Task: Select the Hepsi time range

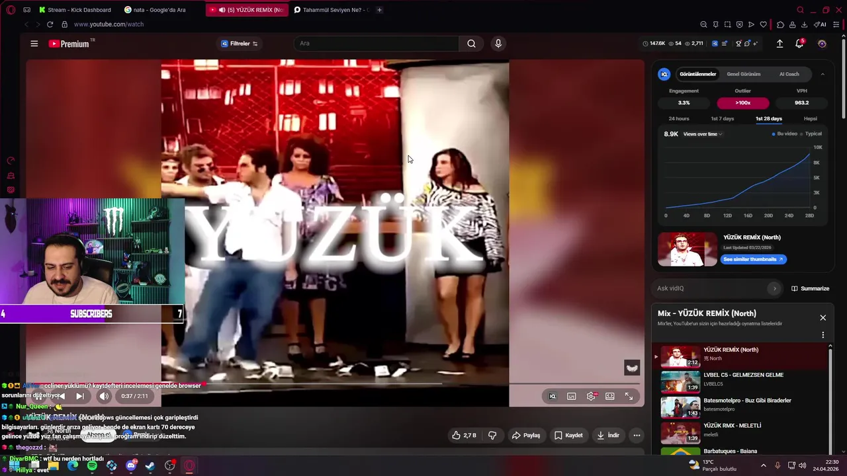Action: (x=810, y=118)
